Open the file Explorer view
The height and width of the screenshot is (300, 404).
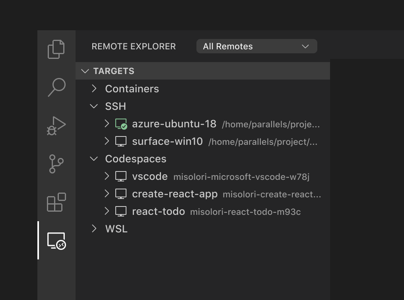[56, 49]
